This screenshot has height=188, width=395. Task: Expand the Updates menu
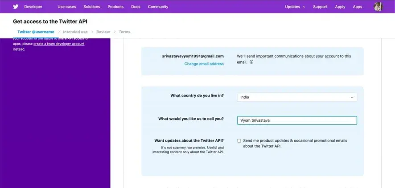pos(295,7)
